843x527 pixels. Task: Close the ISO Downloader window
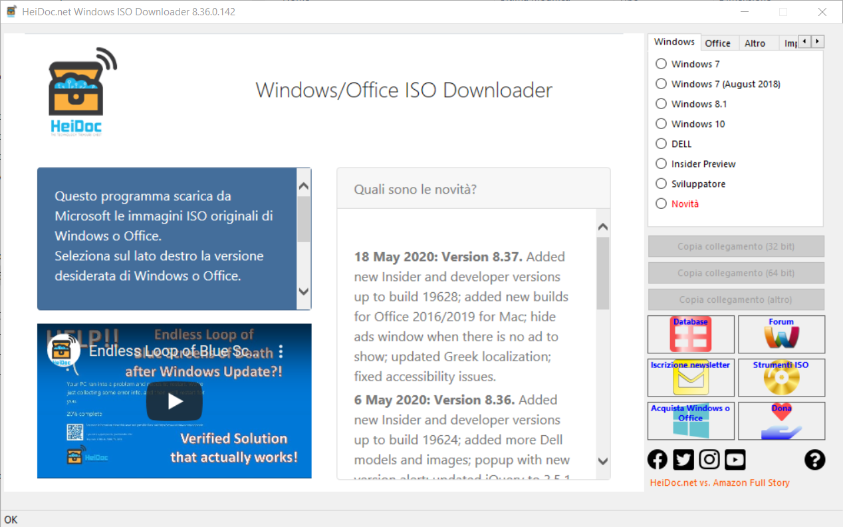(822, 12)
